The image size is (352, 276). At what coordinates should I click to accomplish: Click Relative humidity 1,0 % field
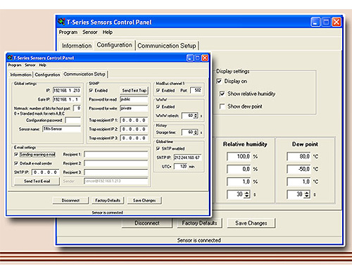[239, 182]
